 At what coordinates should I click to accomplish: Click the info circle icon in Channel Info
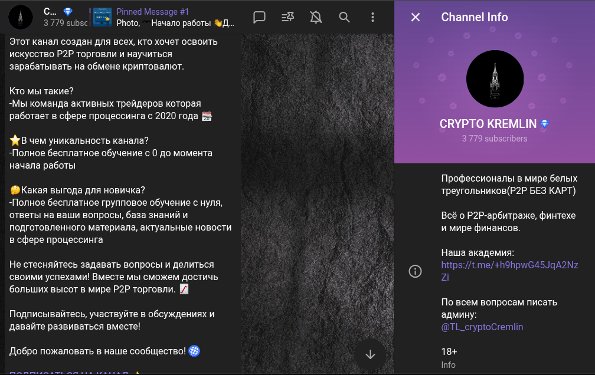point(416,271)
